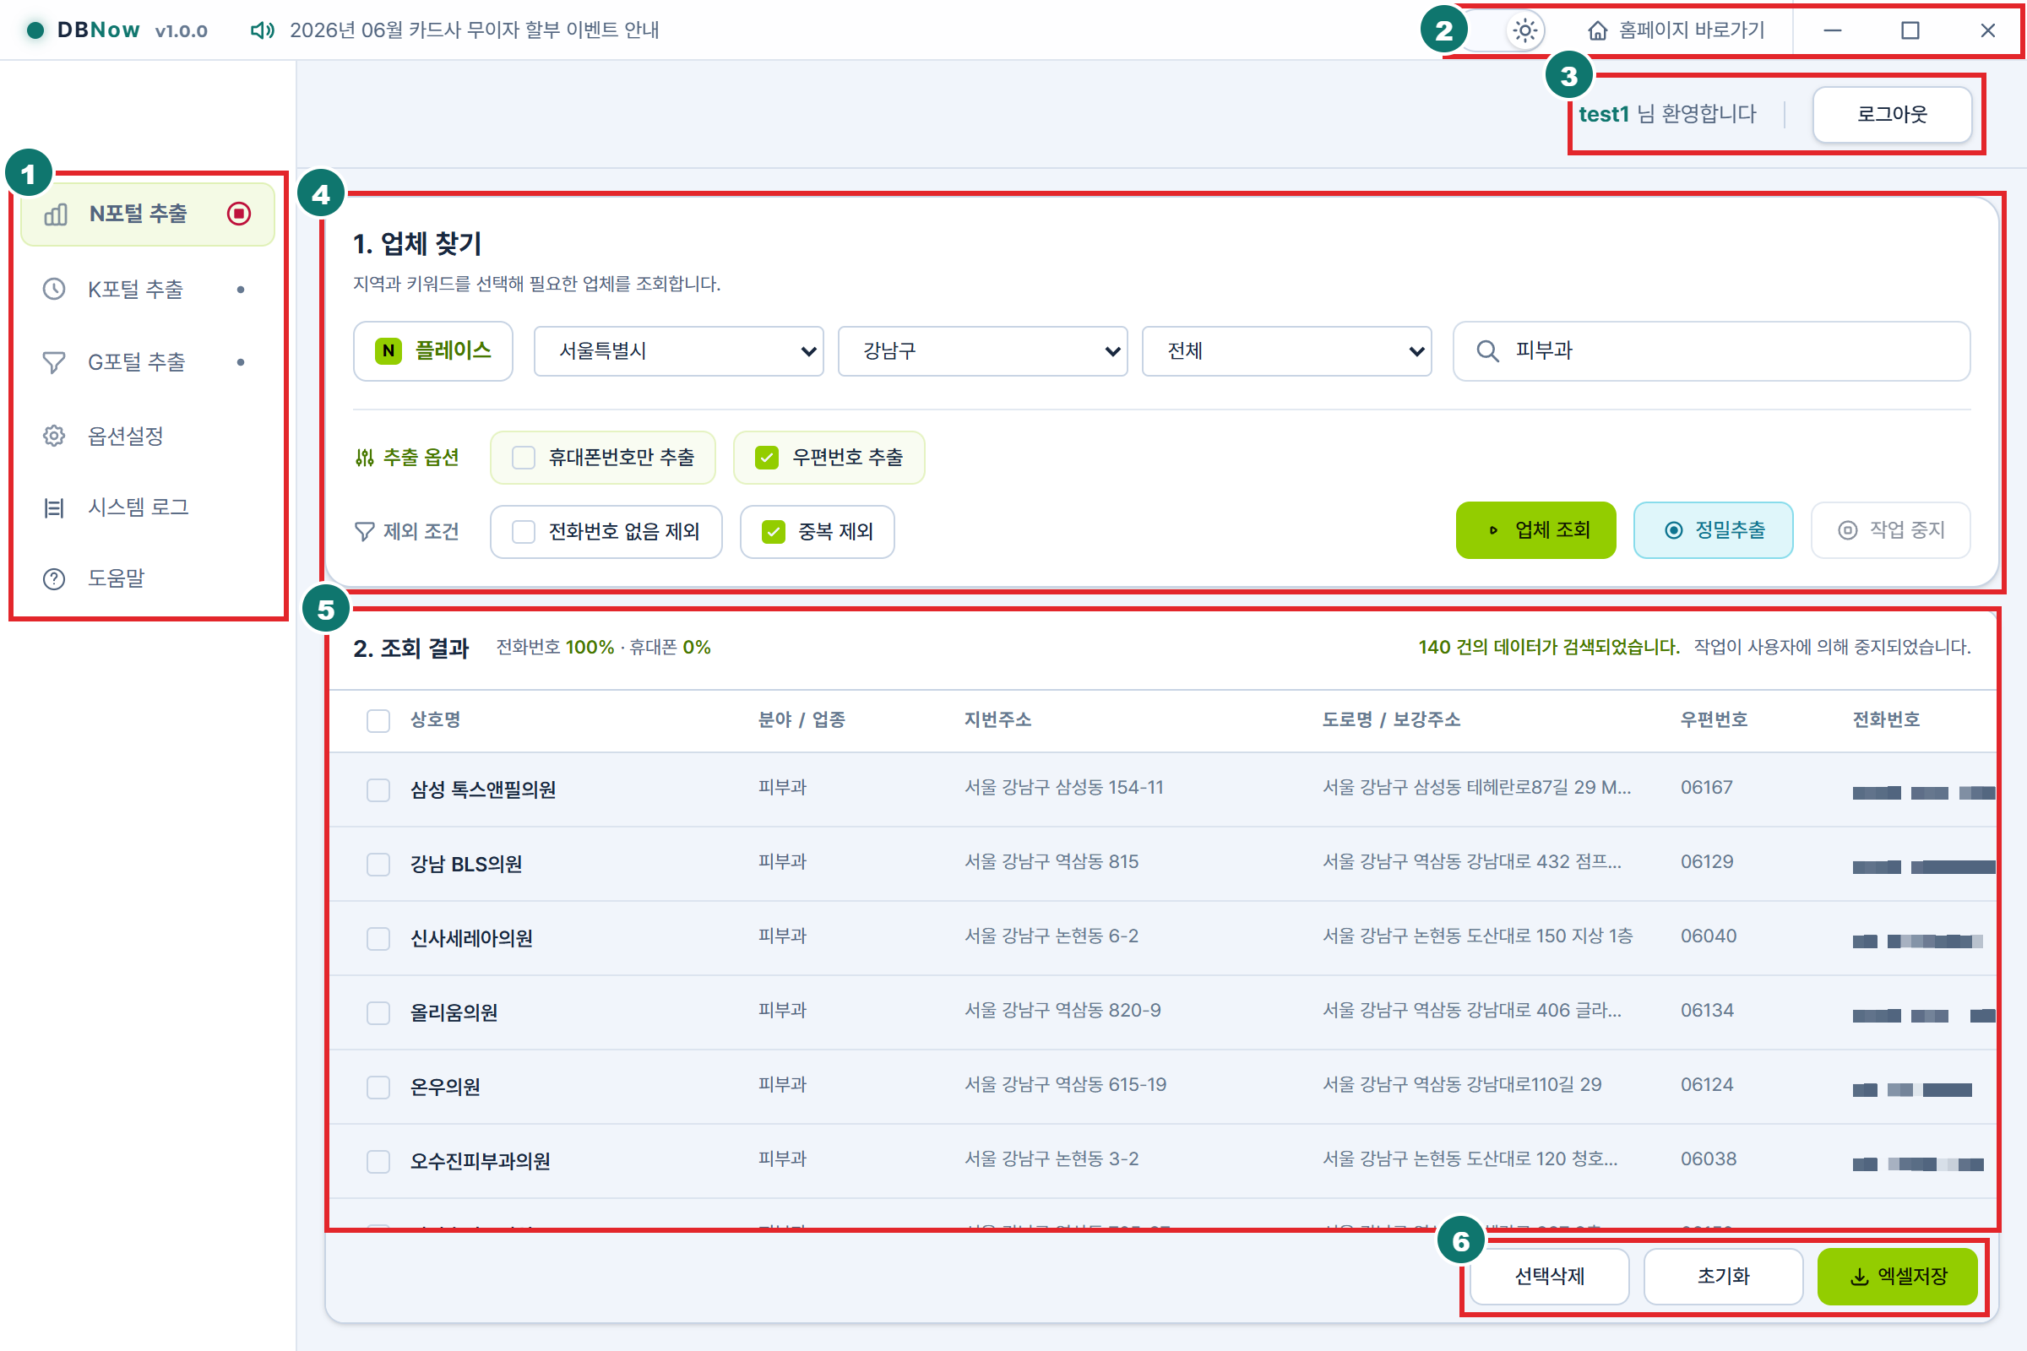
Task: Check 전화번호 없음 제외 box
Action: coord(523,532)
